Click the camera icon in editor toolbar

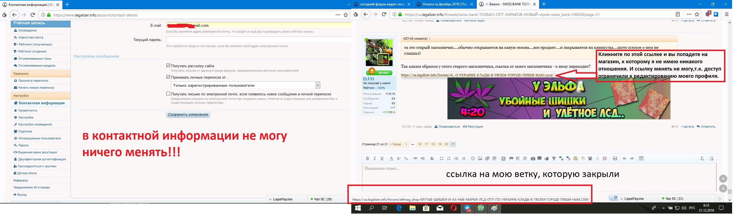pyautogui.click(x=533, y=159)
